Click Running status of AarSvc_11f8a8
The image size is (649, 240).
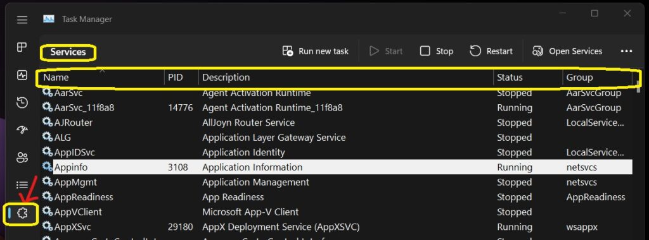pyautogui.click(x=515, y=107)
